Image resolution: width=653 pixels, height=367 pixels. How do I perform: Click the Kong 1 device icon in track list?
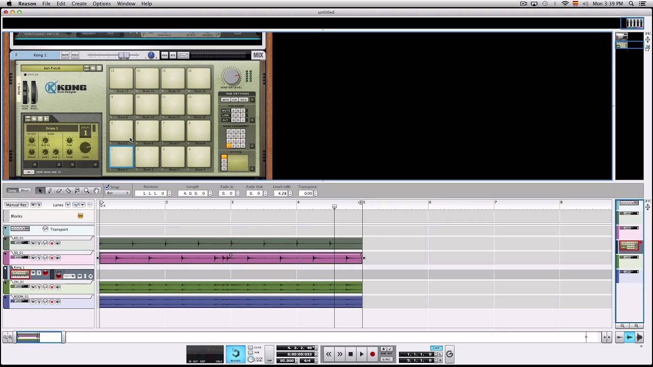pos(20,274)
